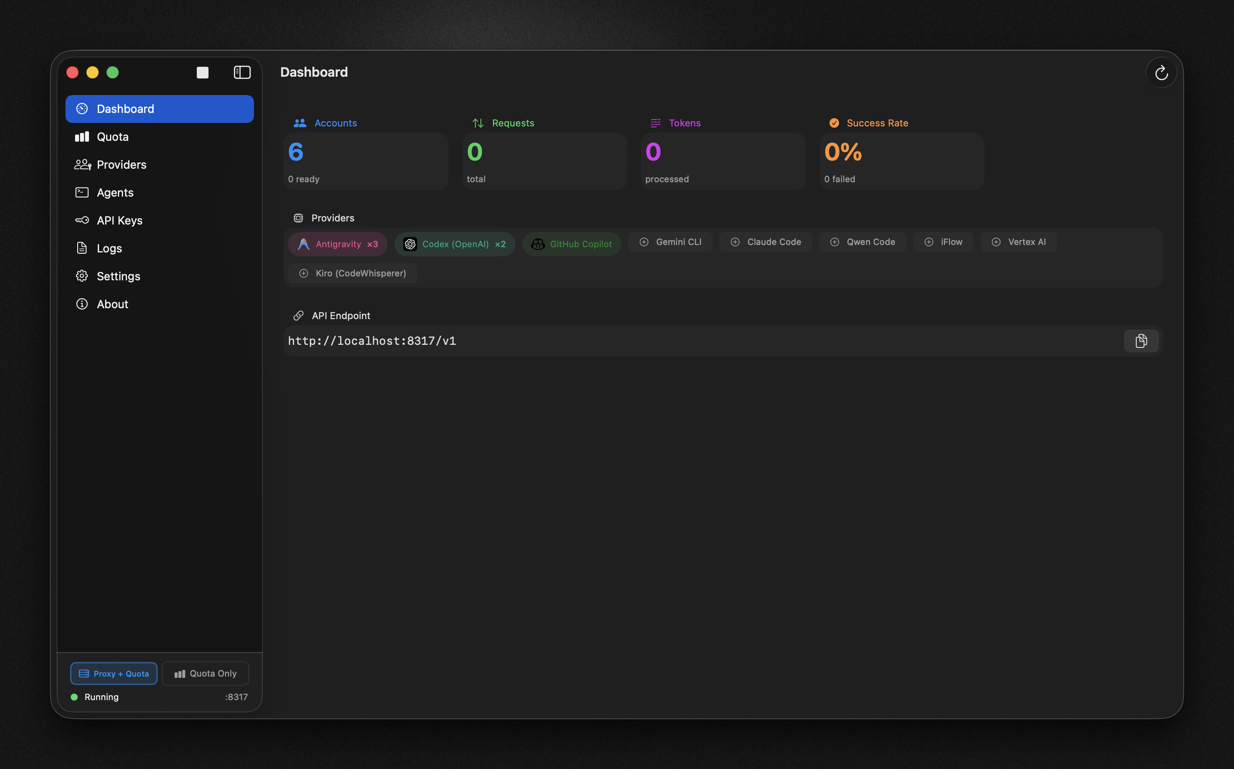Image resolution: width=1234 pixels, height=769 pixels.
Task: Click the GitHub Copilot provider chip
Action: tap(571, 244)
